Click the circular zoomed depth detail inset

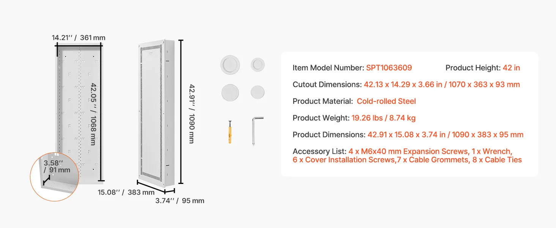coord(56,176)
